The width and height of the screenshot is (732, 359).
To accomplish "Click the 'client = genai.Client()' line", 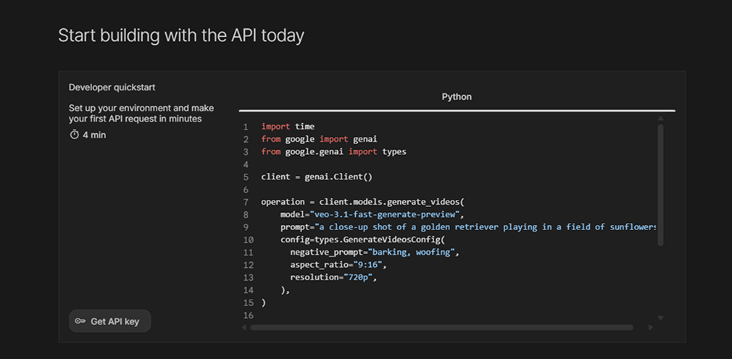I will (317, 177).
